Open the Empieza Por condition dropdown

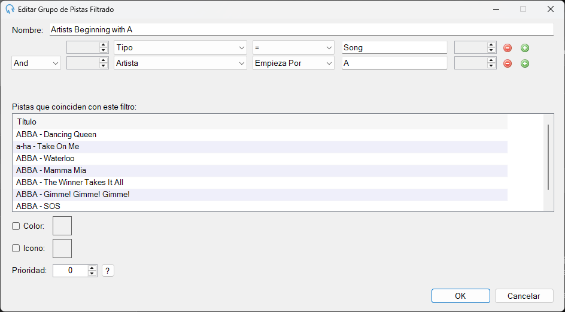pos(293,63)
